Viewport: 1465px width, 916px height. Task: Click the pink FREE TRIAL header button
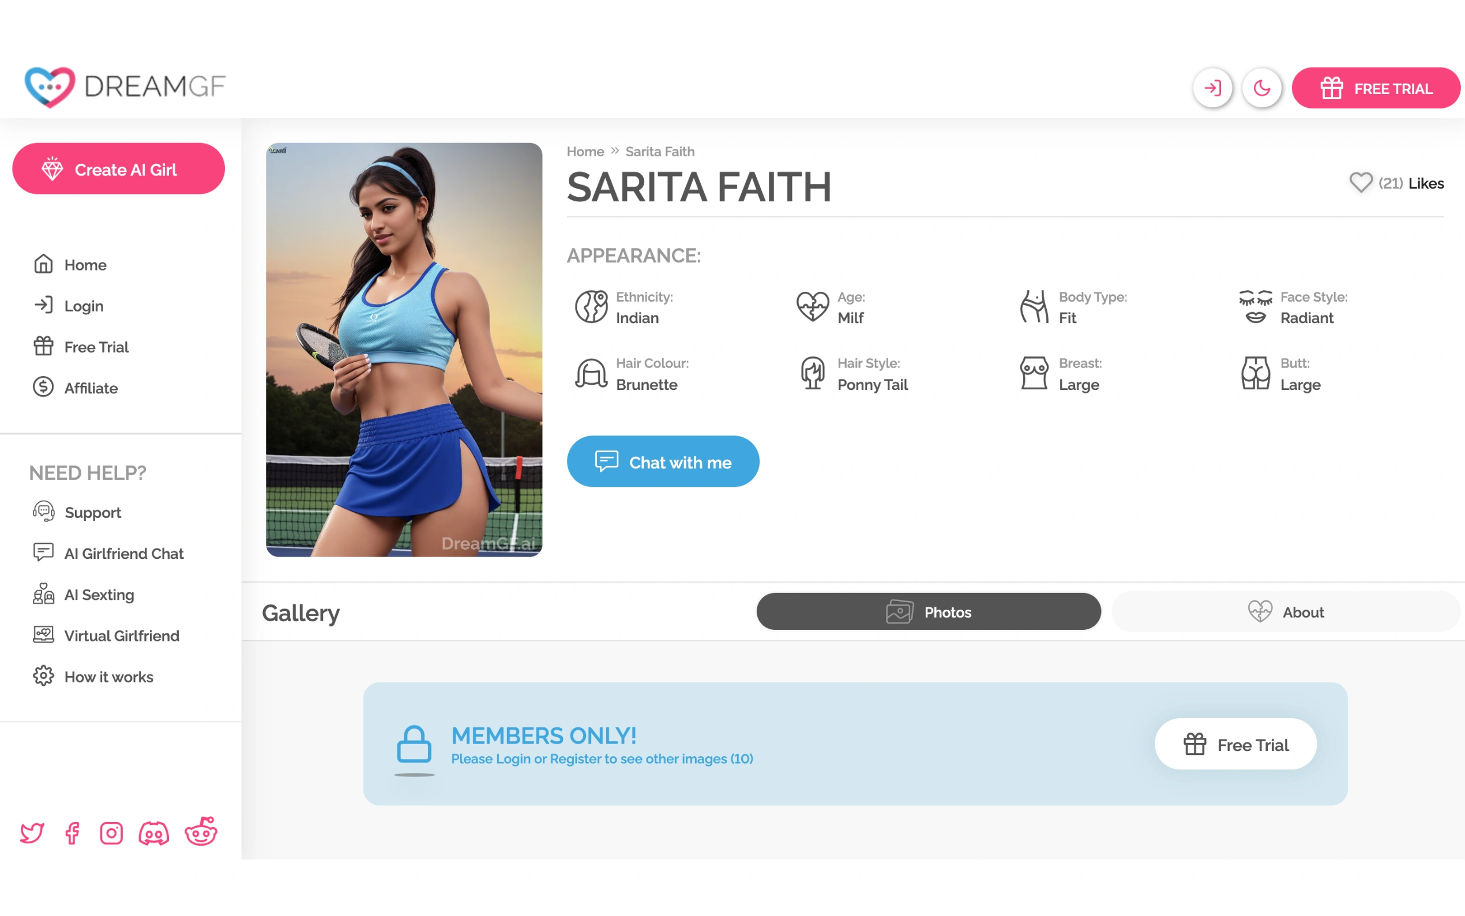tap(1376, 88)
